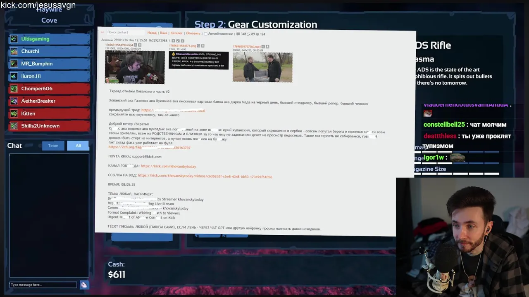The image size is (529, 297).
Task: Click MR_Bumpkin's ready-check avatar icon
Action: point(14,64)
